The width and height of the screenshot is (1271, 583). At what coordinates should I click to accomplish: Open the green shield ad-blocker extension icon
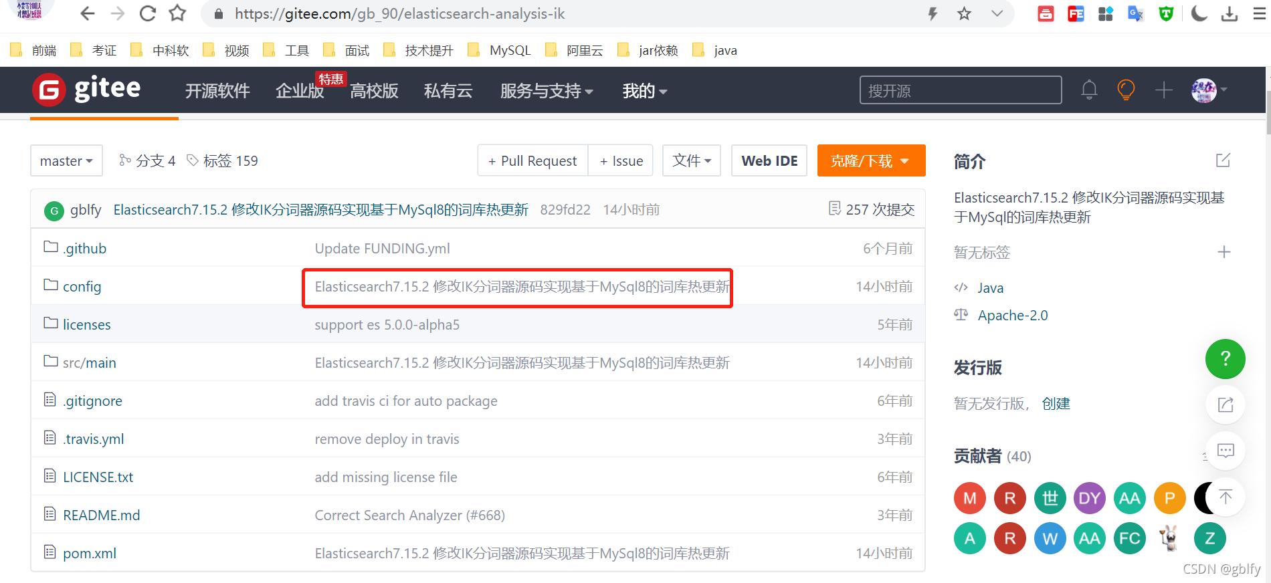(1166, 13)
